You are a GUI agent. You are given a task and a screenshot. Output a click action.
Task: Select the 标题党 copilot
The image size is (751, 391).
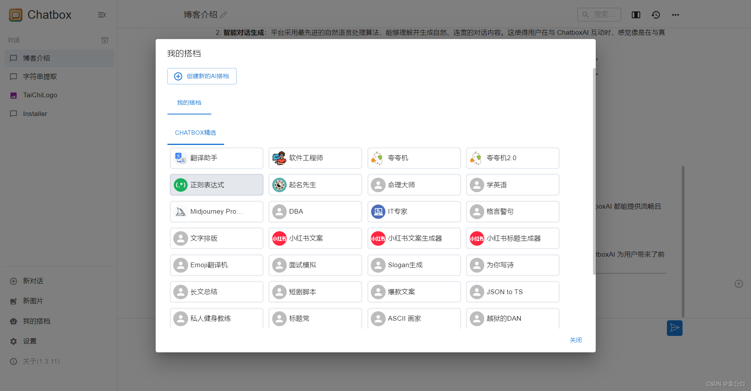point(315,318)
